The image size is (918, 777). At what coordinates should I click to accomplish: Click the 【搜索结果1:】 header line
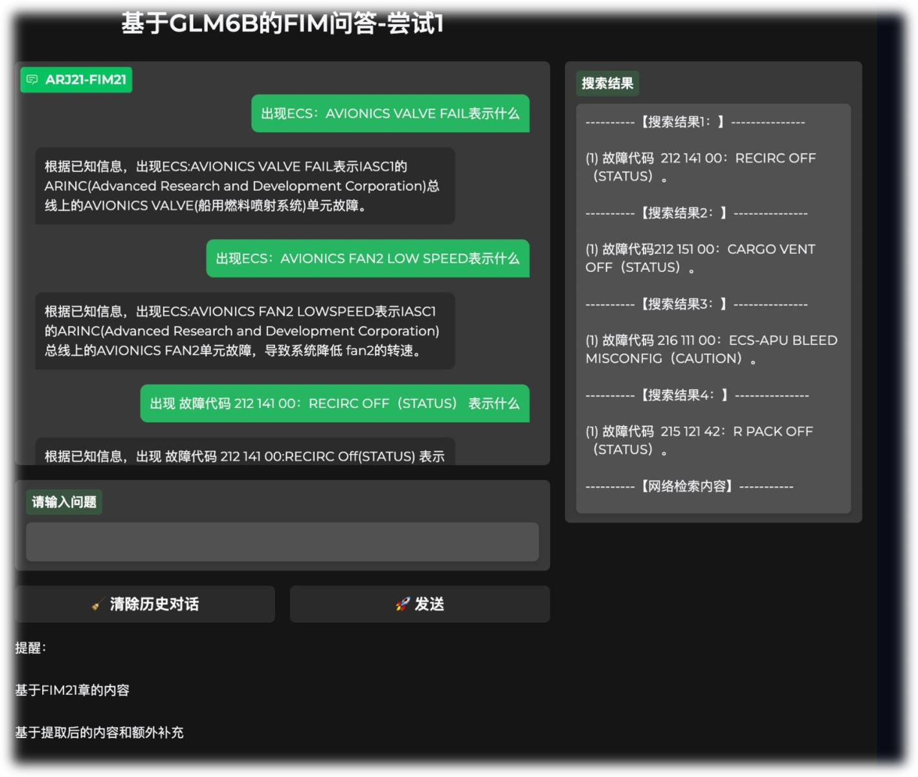(x=695, y=122)
